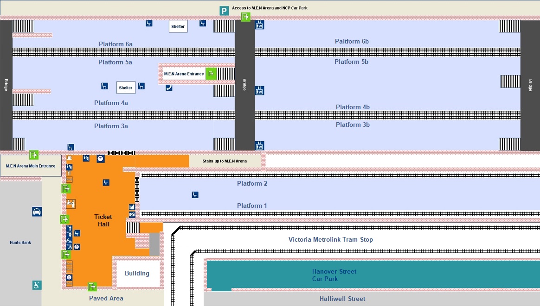The width and height of the screenshot is (540, 306).
Task: Click the M.E.N Arena Main Entrance label
Action: tap(31, 166)
